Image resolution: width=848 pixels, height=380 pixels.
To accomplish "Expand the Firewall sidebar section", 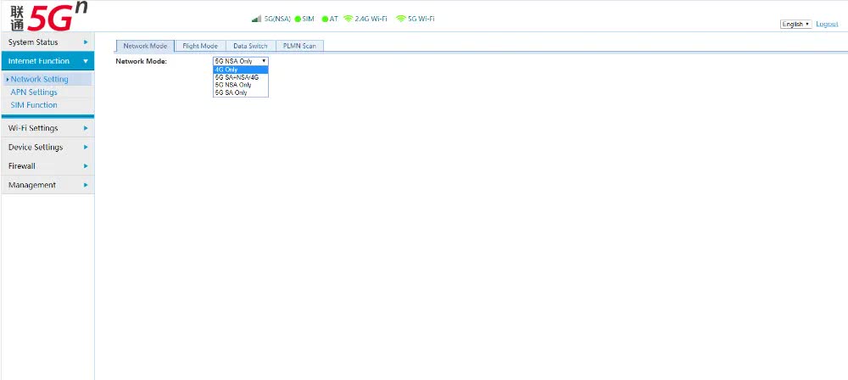I will pos(47,166).
